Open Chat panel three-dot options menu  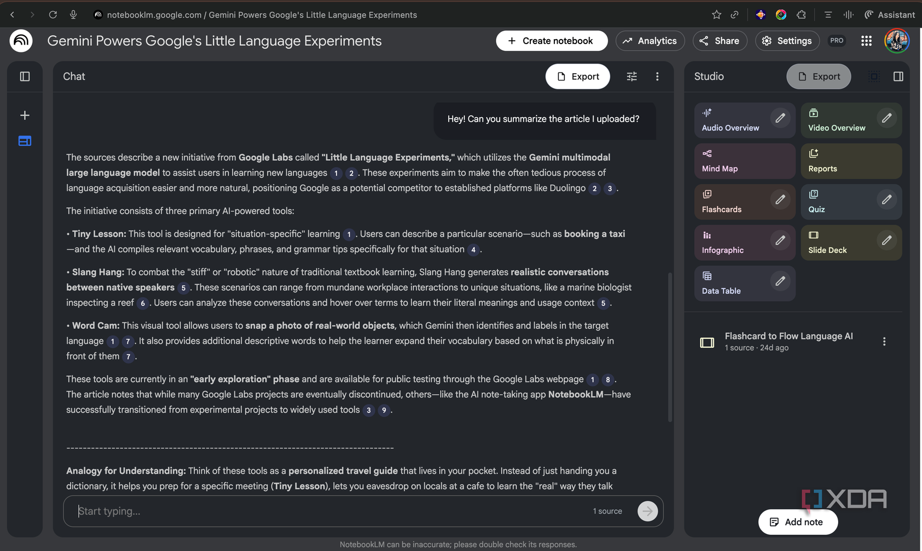pos(657,76)
